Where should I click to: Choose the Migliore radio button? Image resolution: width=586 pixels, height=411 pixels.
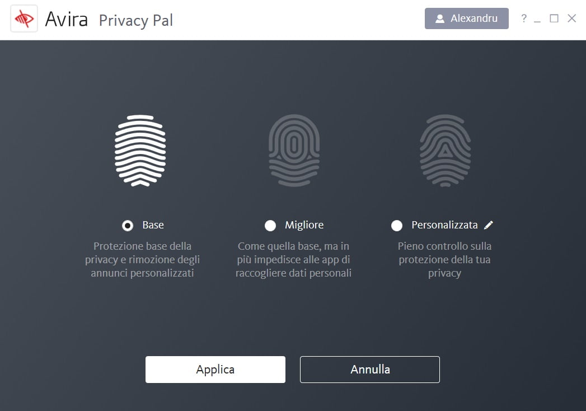pyautogui.click(x=270, y=226)
